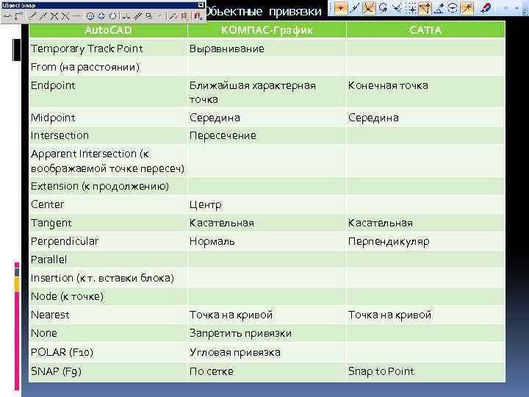Select the Tangent snap circle icon
529x397 pixels.
112,16
